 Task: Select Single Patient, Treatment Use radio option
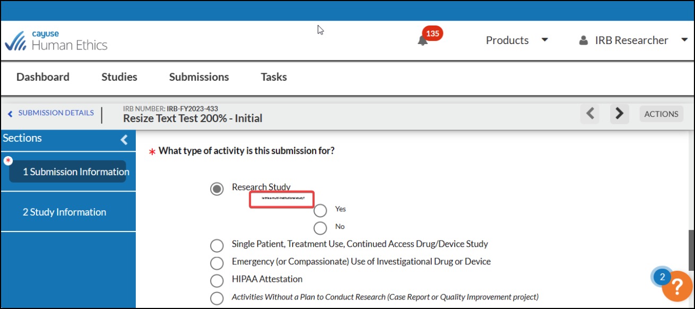pos(217,246)
